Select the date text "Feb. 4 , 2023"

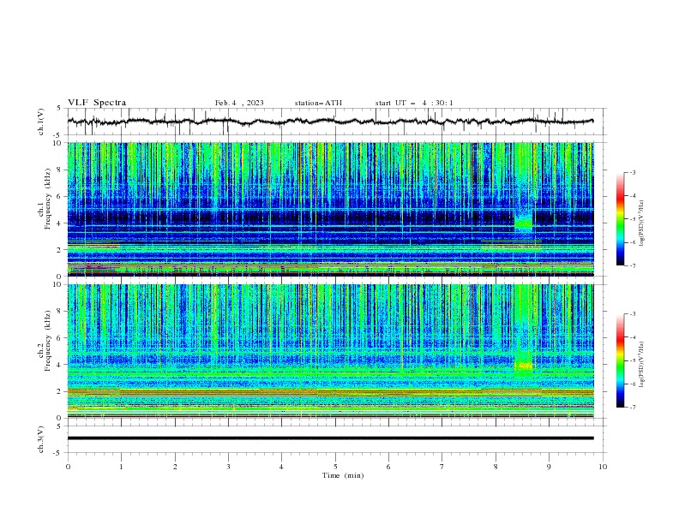pyautogui.click(x=239, y=103)
